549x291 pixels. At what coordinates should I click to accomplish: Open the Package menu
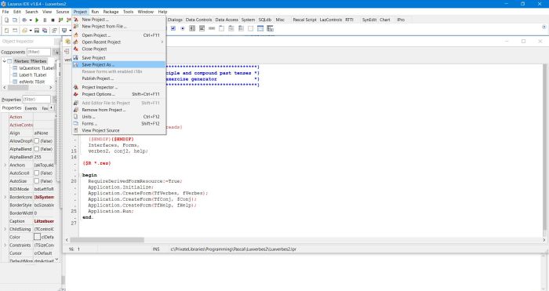pos(111,12)
